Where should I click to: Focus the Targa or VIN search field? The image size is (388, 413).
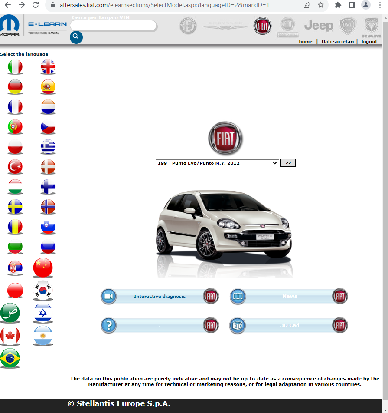tap(113, 26)
